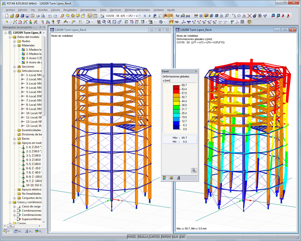Click the Undo arrow icon
Image resolution: width=301 pixels, height=241 pixels.
[x=50, y=16]
